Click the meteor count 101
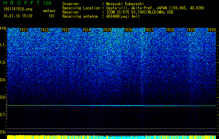The image size is (219, 139). [52, 16]
